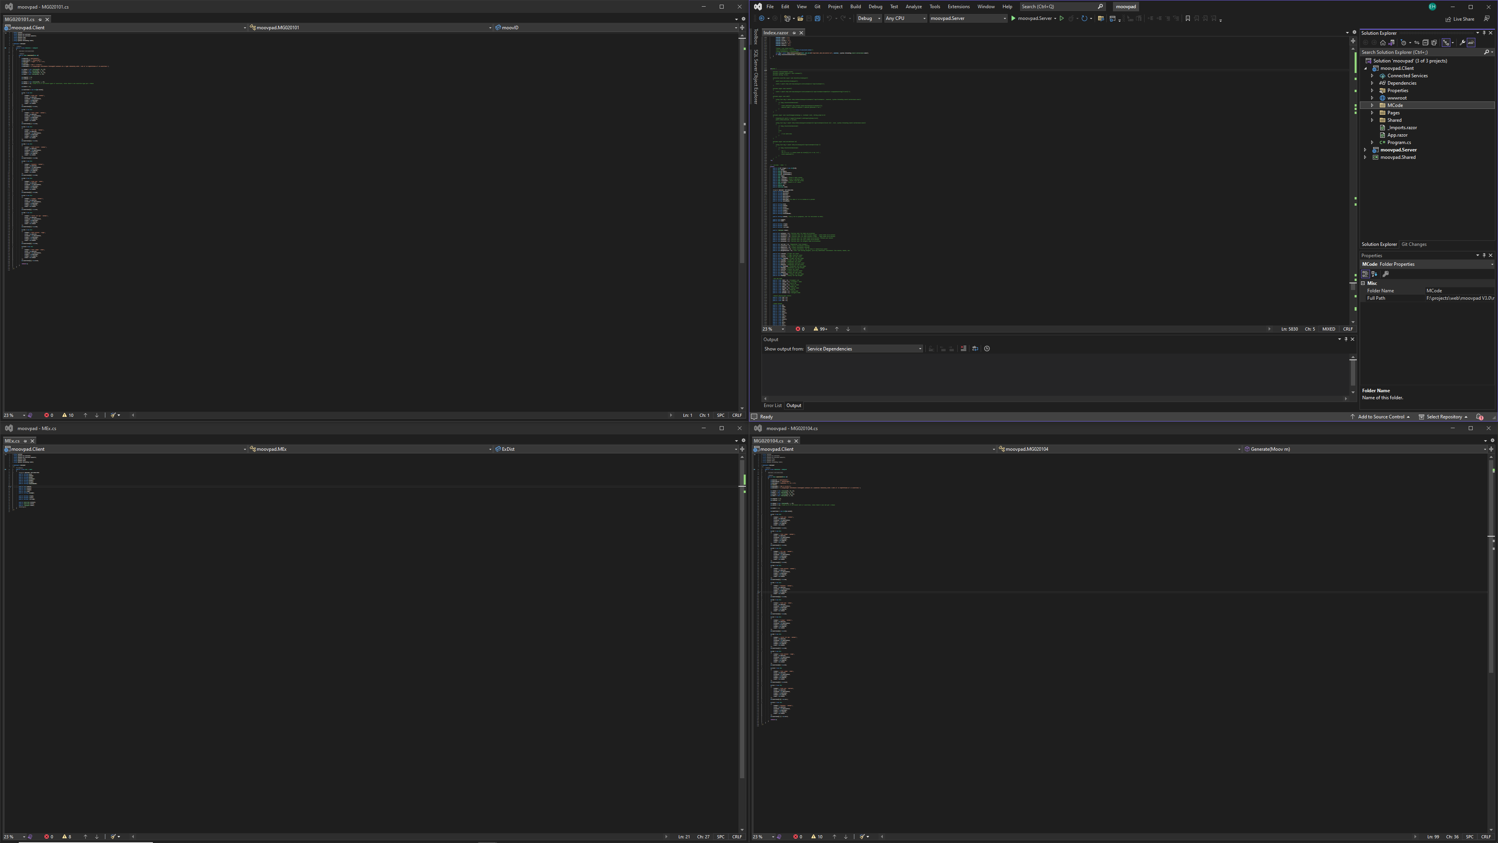
Task: Click errors indicator in MG020101.cs window
Action: [49, 415]
